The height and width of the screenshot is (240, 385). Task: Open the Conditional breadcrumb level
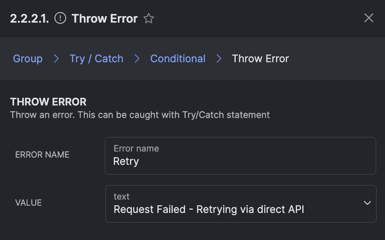pos(178,59)
